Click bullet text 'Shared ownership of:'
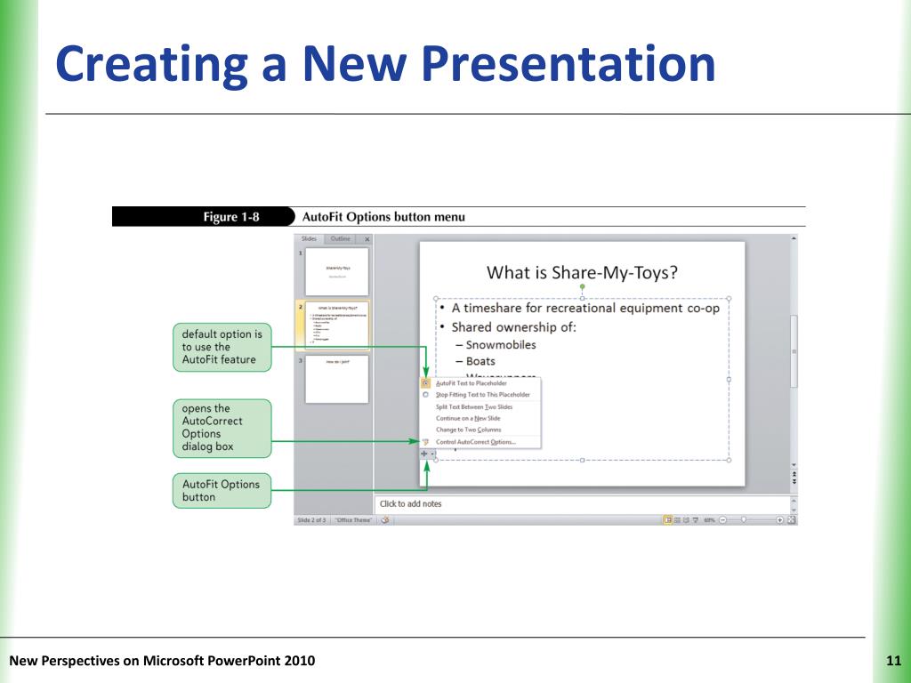The height and width of the screenshot is (683, 911). [513, 327]
